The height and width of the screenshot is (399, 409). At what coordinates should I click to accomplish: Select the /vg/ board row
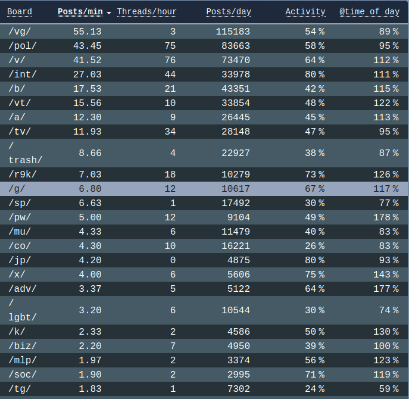204,32
